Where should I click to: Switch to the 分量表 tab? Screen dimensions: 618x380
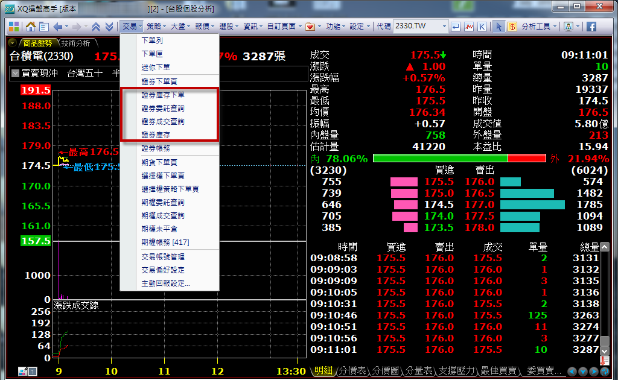click(419, 370)
